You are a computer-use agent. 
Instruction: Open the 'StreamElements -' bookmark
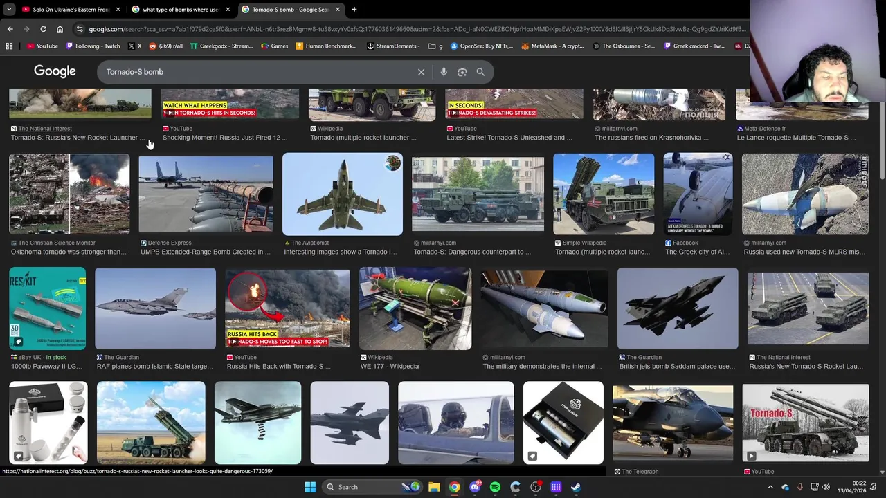pos(393,46)
